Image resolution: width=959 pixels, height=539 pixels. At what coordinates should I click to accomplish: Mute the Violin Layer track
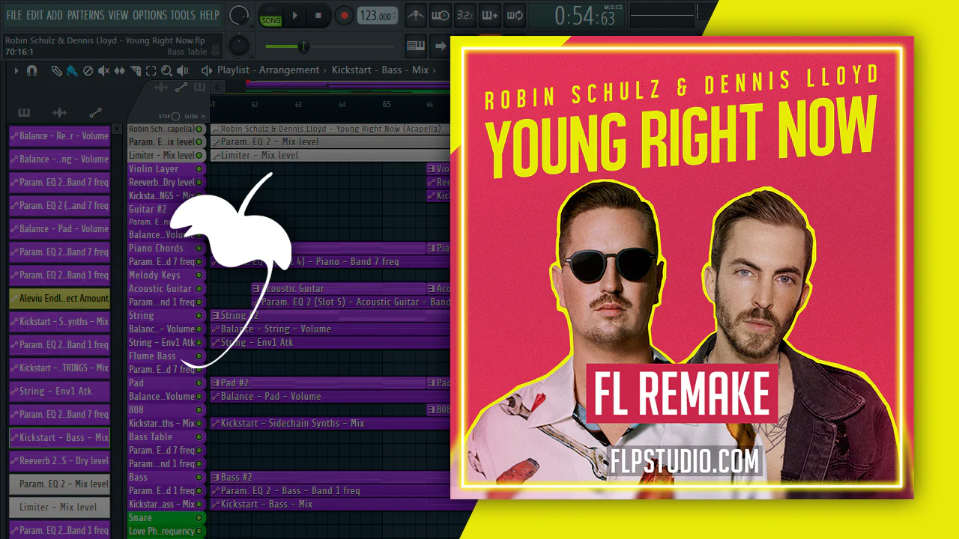199,169
